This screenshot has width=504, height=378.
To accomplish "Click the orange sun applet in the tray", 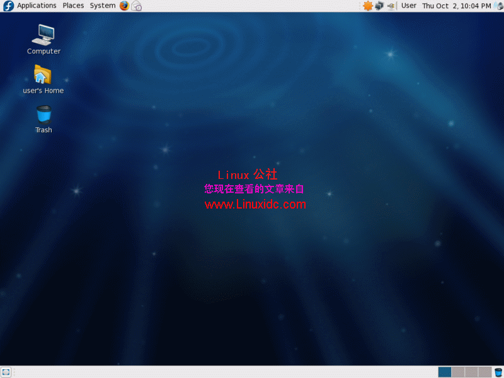I will [x=367, y=6].
